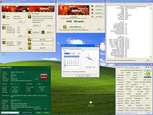Viewport: 153px width, 115px height.
Task: Click the joystick icon beside Game Demo
Action: 30,48
